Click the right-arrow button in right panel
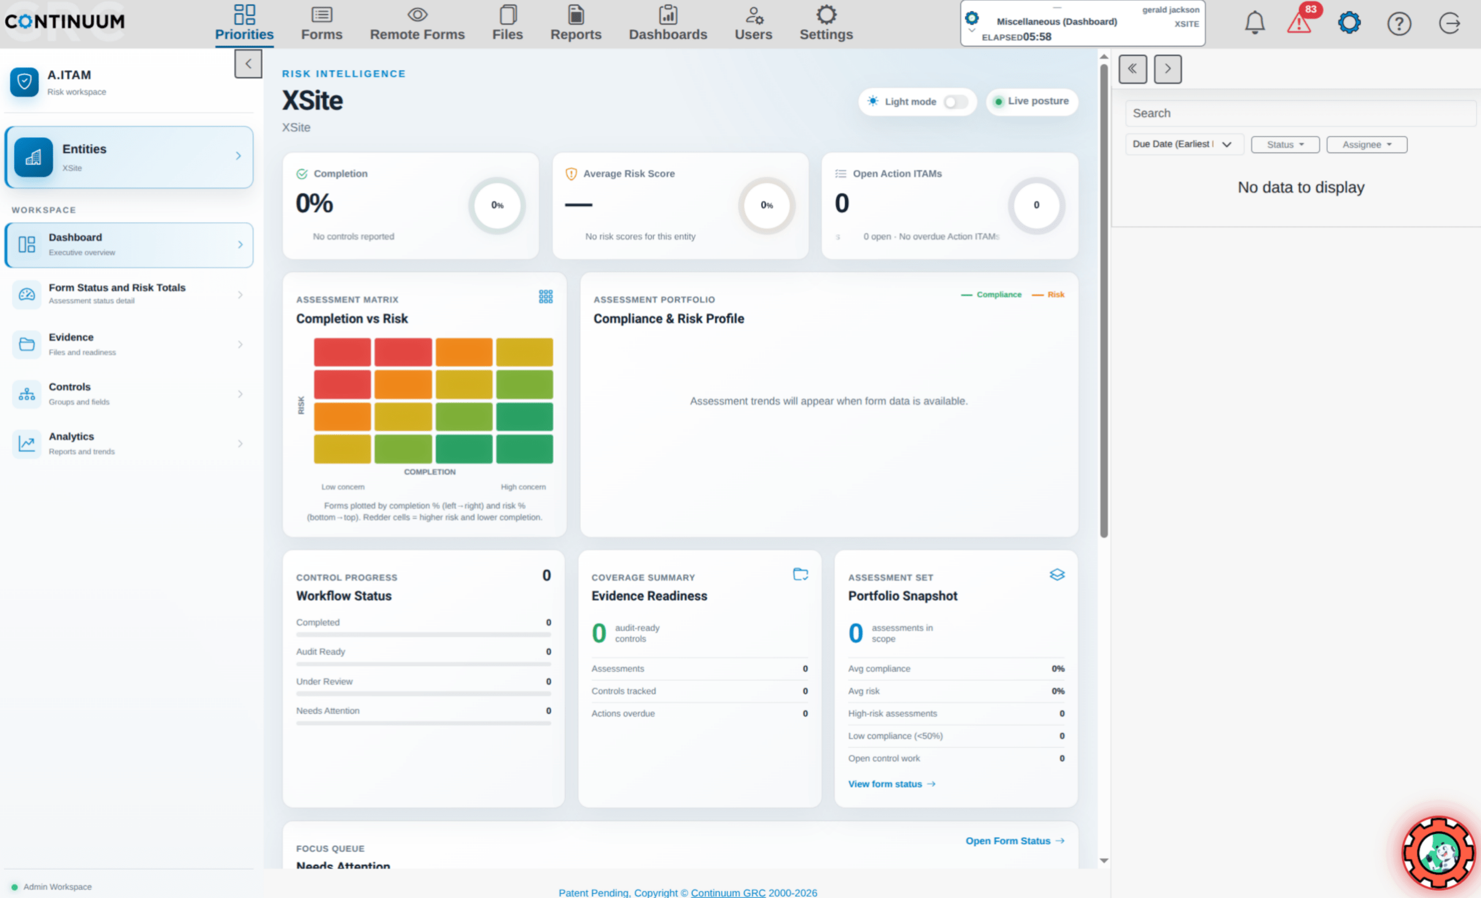Viewport: 1481px width, 898px height. 1167,69
